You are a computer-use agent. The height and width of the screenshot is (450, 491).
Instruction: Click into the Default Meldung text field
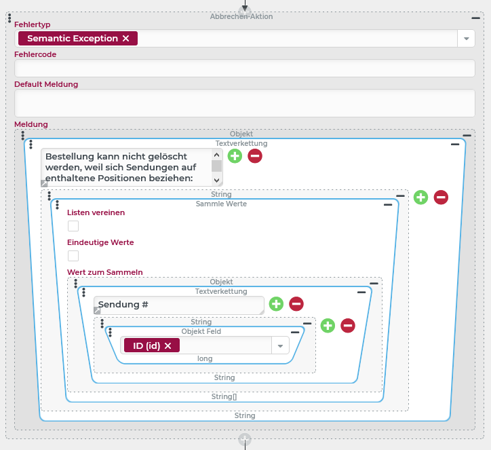[244, 103]
